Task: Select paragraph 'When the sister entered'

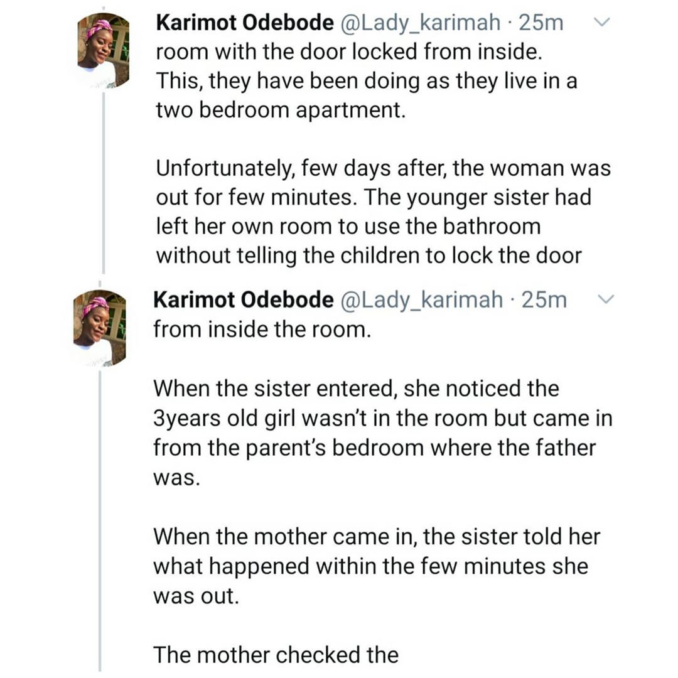Action: pyautogui.click(x=383, y=433)
